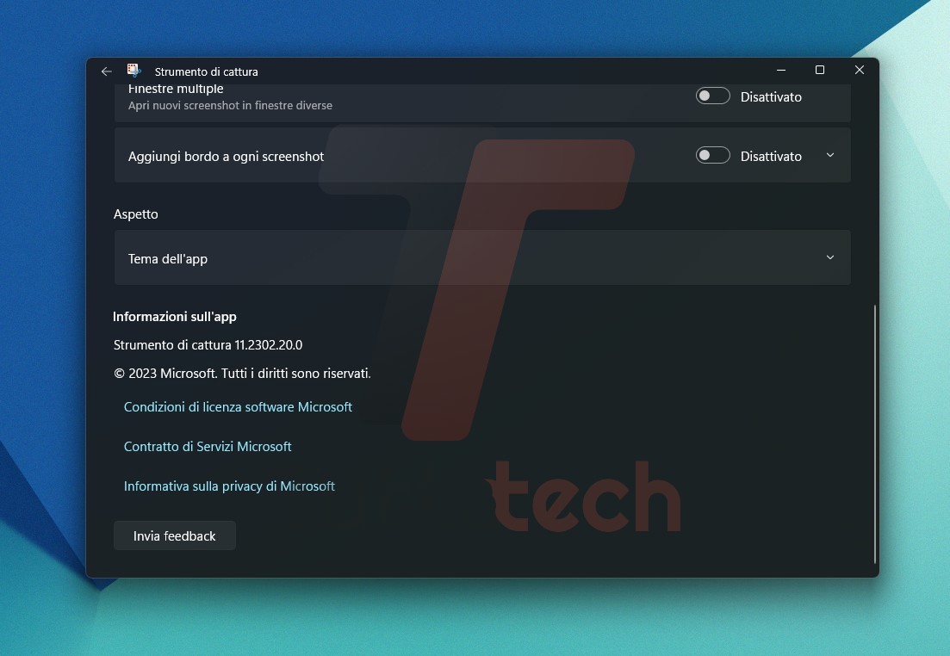The width and height of the screenshot is (950, 656).
Task: Click the Aggiungi bordo a ogni screenshot label
Action: tap(226, 157)
